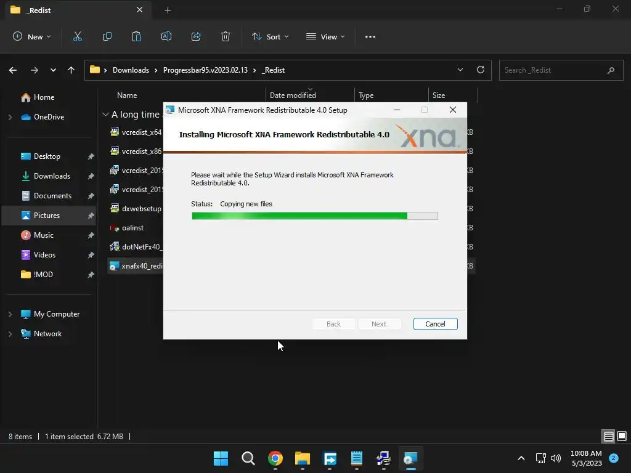Open the Windows Start menu
Viewport: 631px width, 473px height.
[x=221, y=458]
